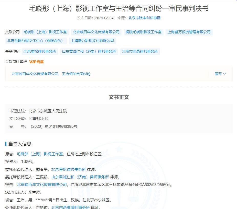This screenshot has width=237, height=209.
Task: Open the 北京星权律师事务所 related law firm tag
Action: (x=40, y=51)
